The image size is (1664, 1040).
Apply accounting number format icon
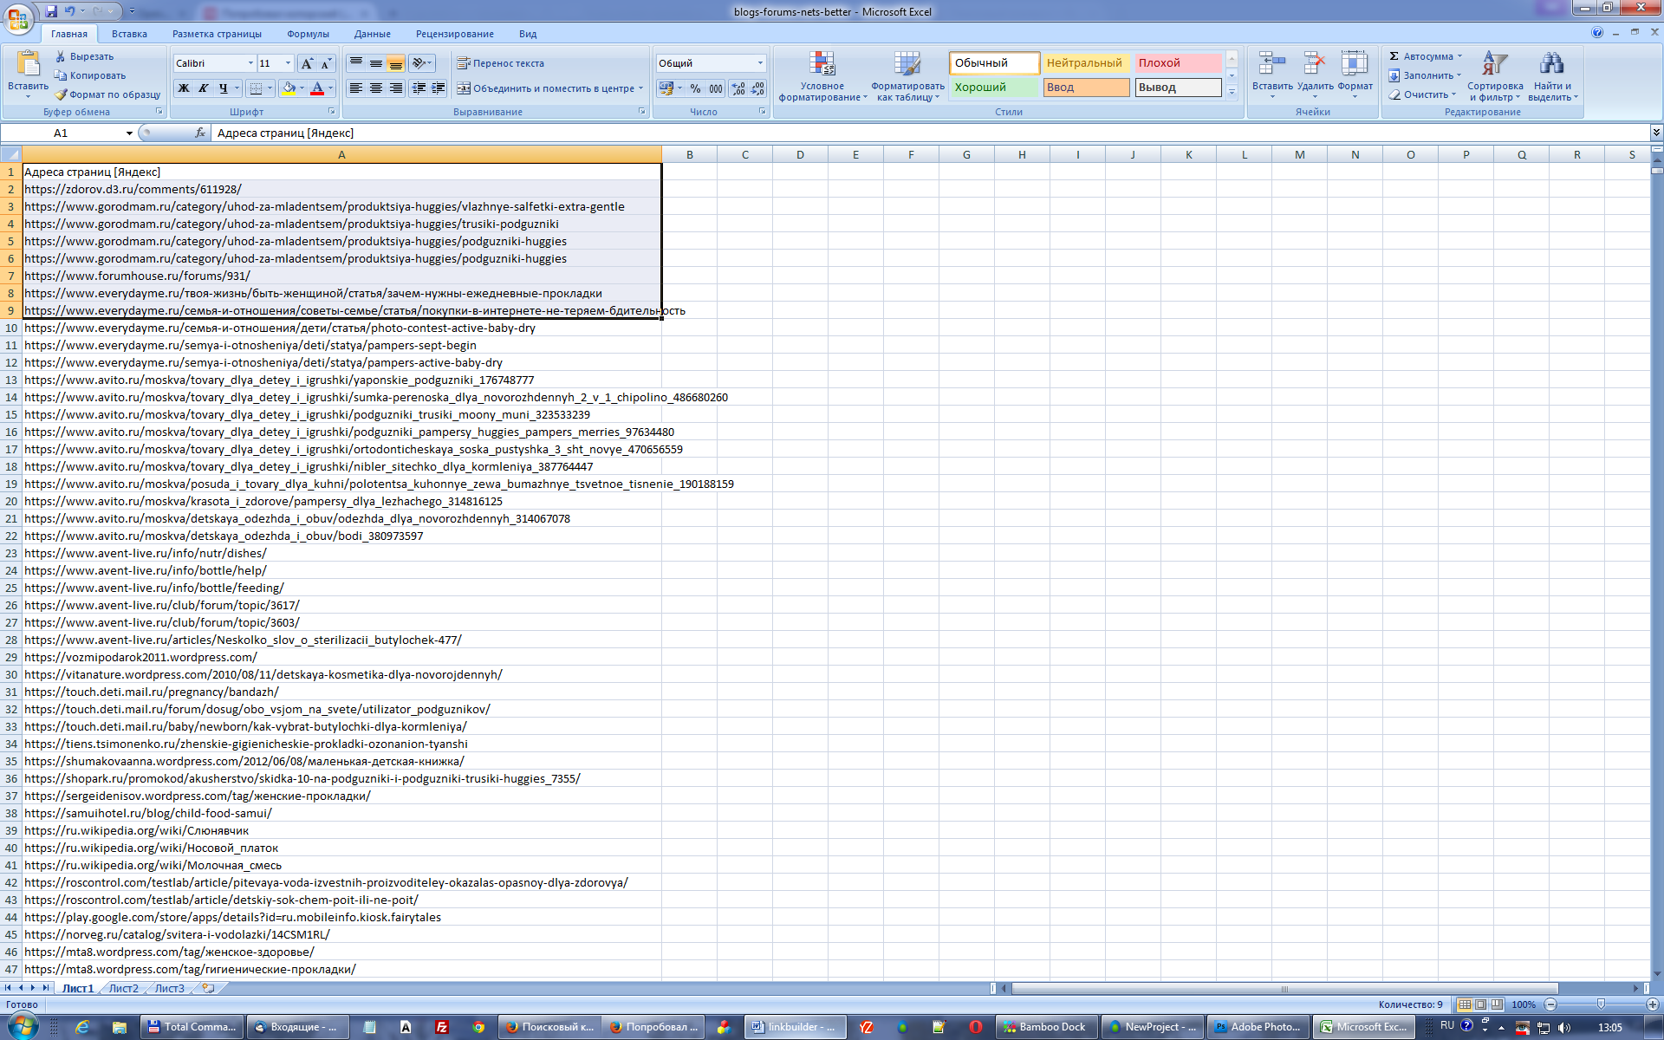coord(666,88)
